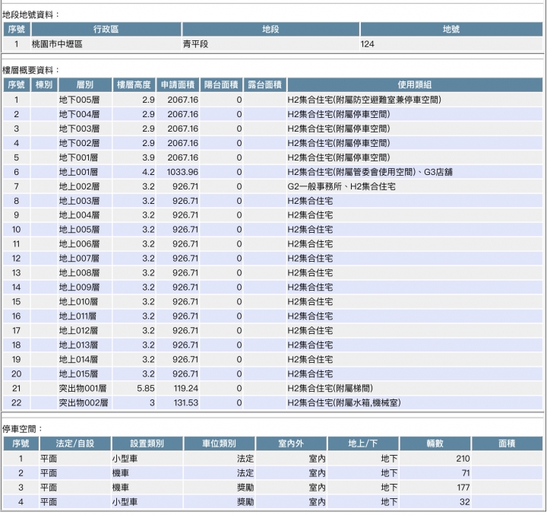Select usage text 附屬水箱,機械室
The image size is (547, 515).
coord(367,403)
